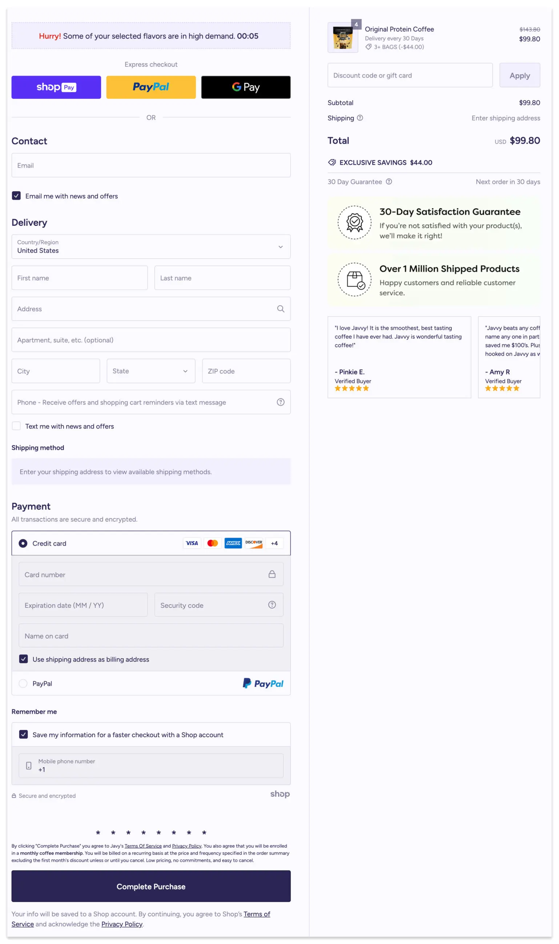Click the Complete Purchase button
The image size is (559, 944).
pyautogui.click(x=151, y=886)
